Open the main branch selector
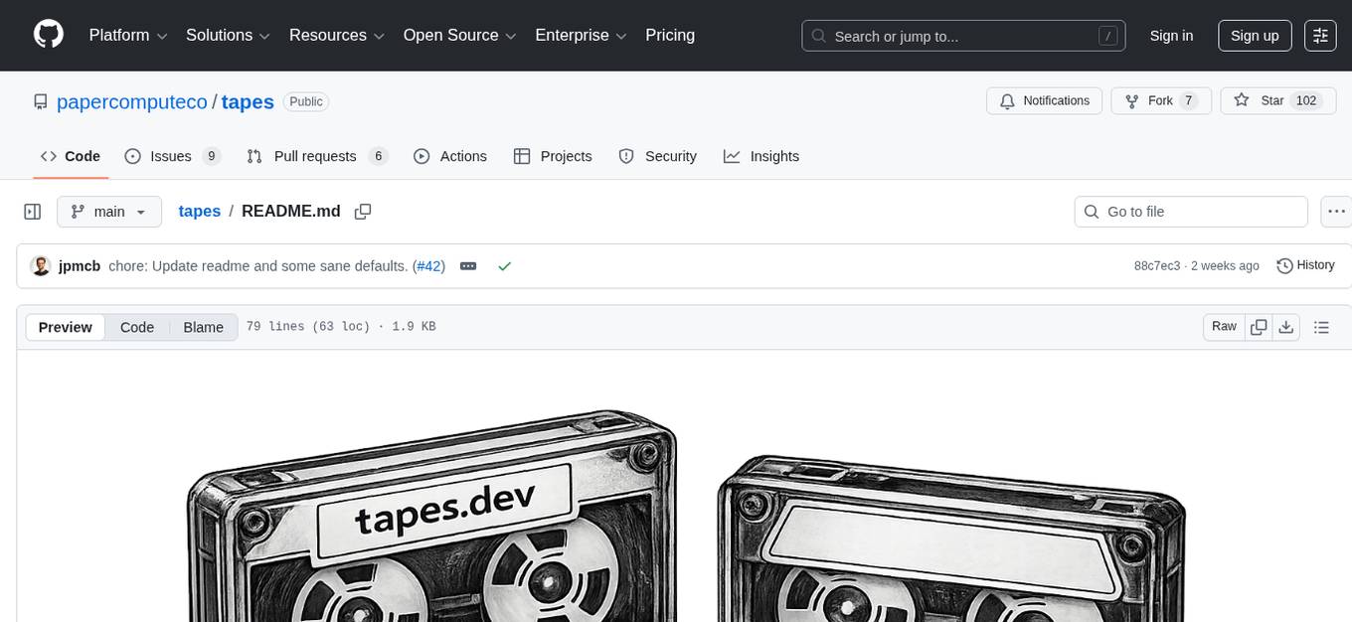 pyautogui.click(x=109, y=211)
